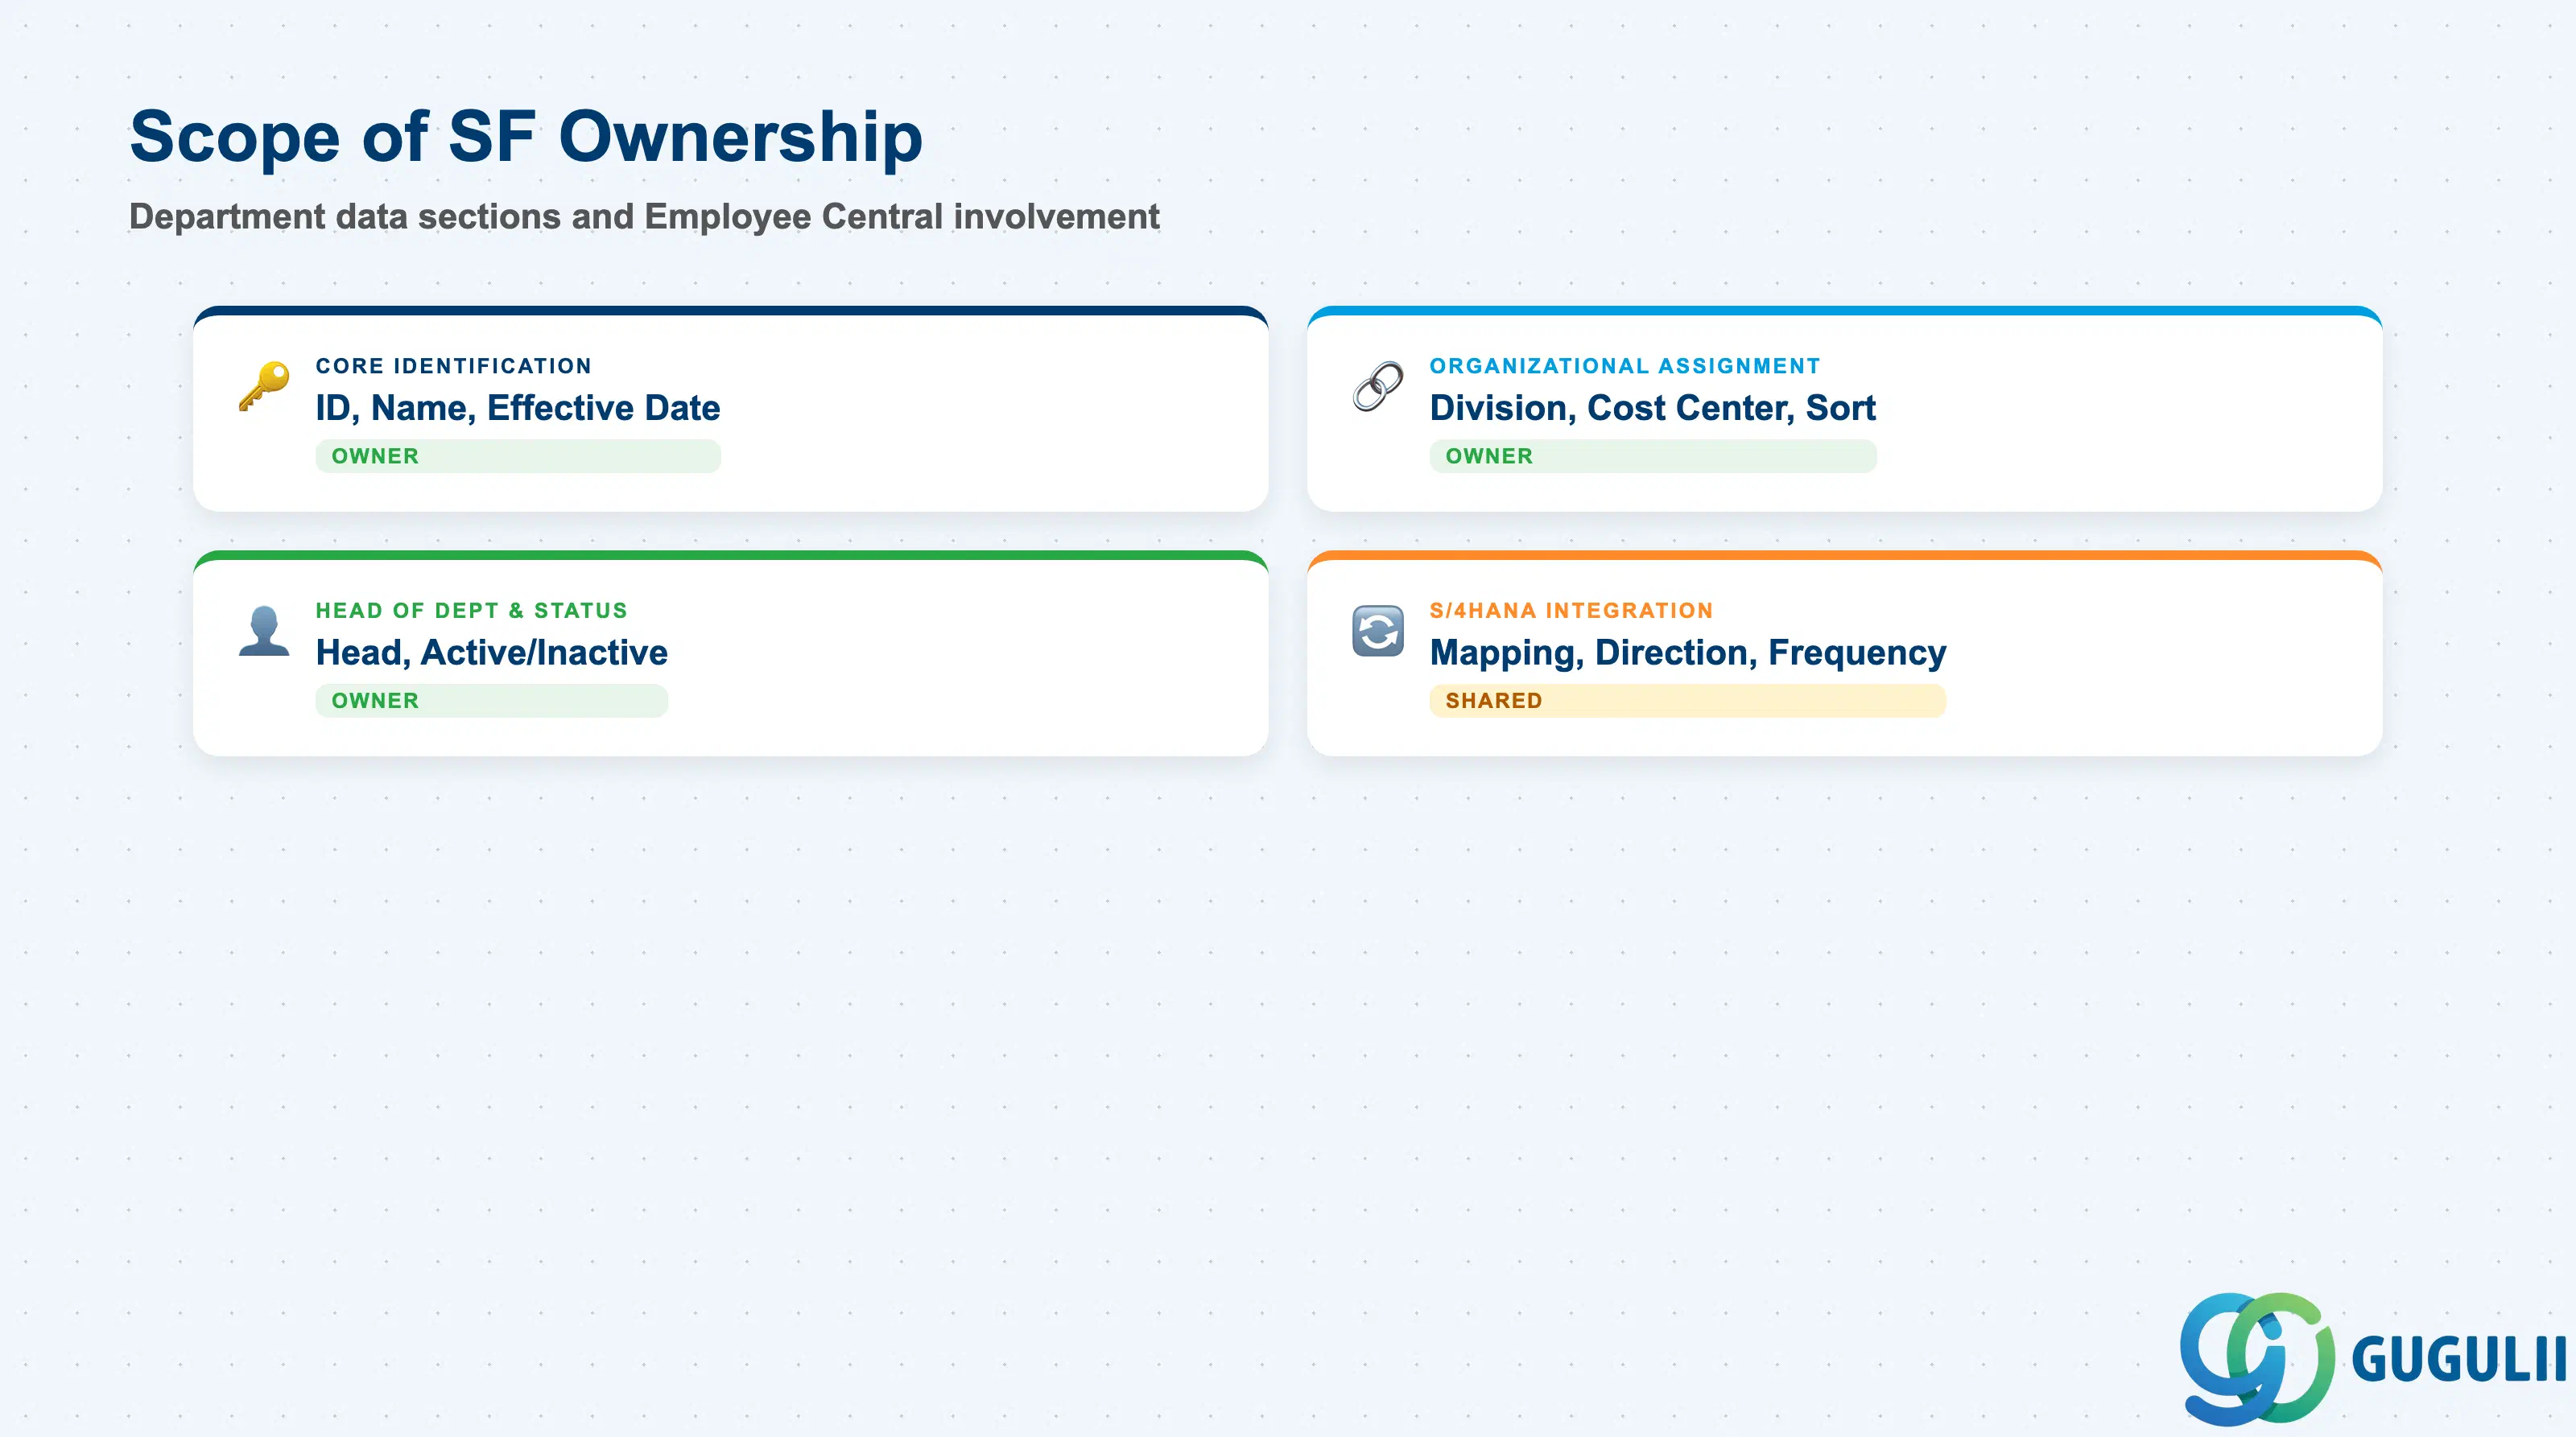Select the Division, Cost Center, Sort heading
The image size is (2576, 1437).
(x=1652, y=408)
